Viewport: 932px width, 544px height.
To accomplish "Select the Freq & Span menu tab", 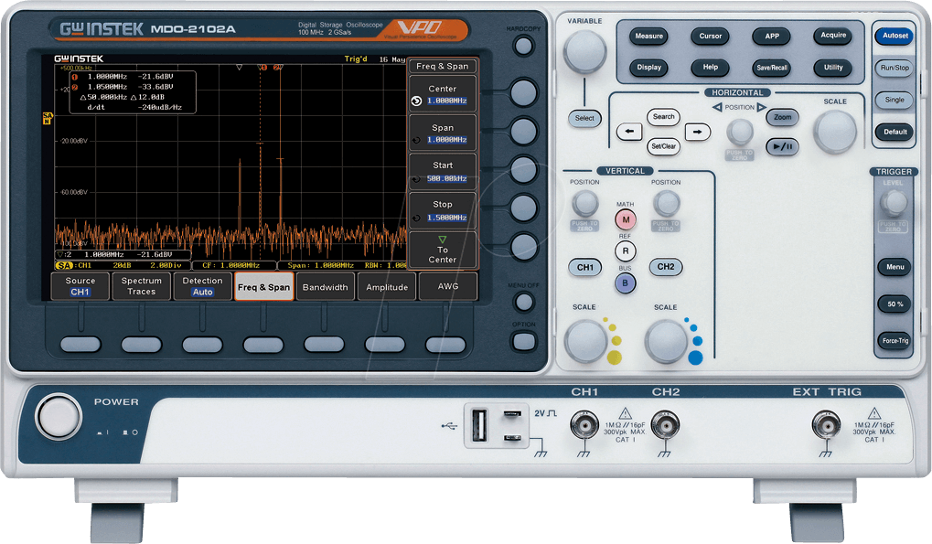I will point(264,286).
